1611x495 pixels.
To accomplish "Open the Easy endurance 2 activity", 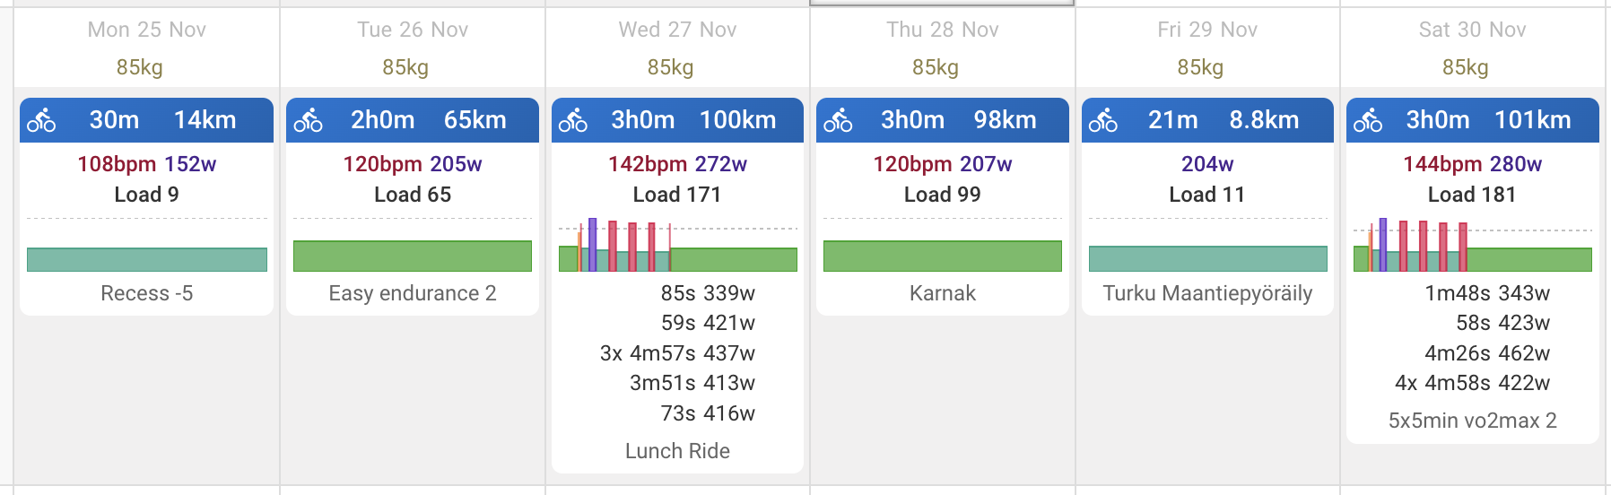I will [413, 293].
